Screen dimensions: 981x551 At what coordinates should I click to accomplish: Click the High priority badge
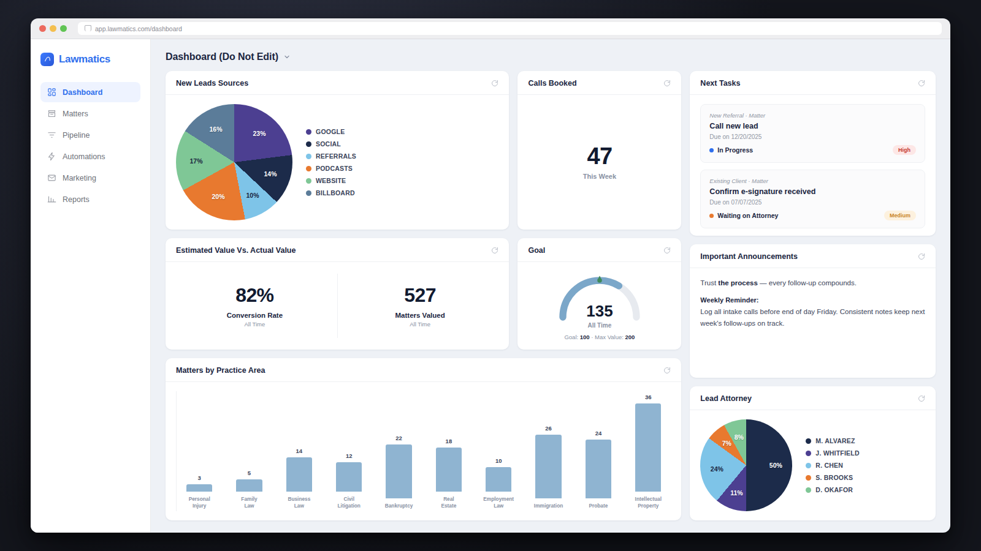(x=904, y=150)
